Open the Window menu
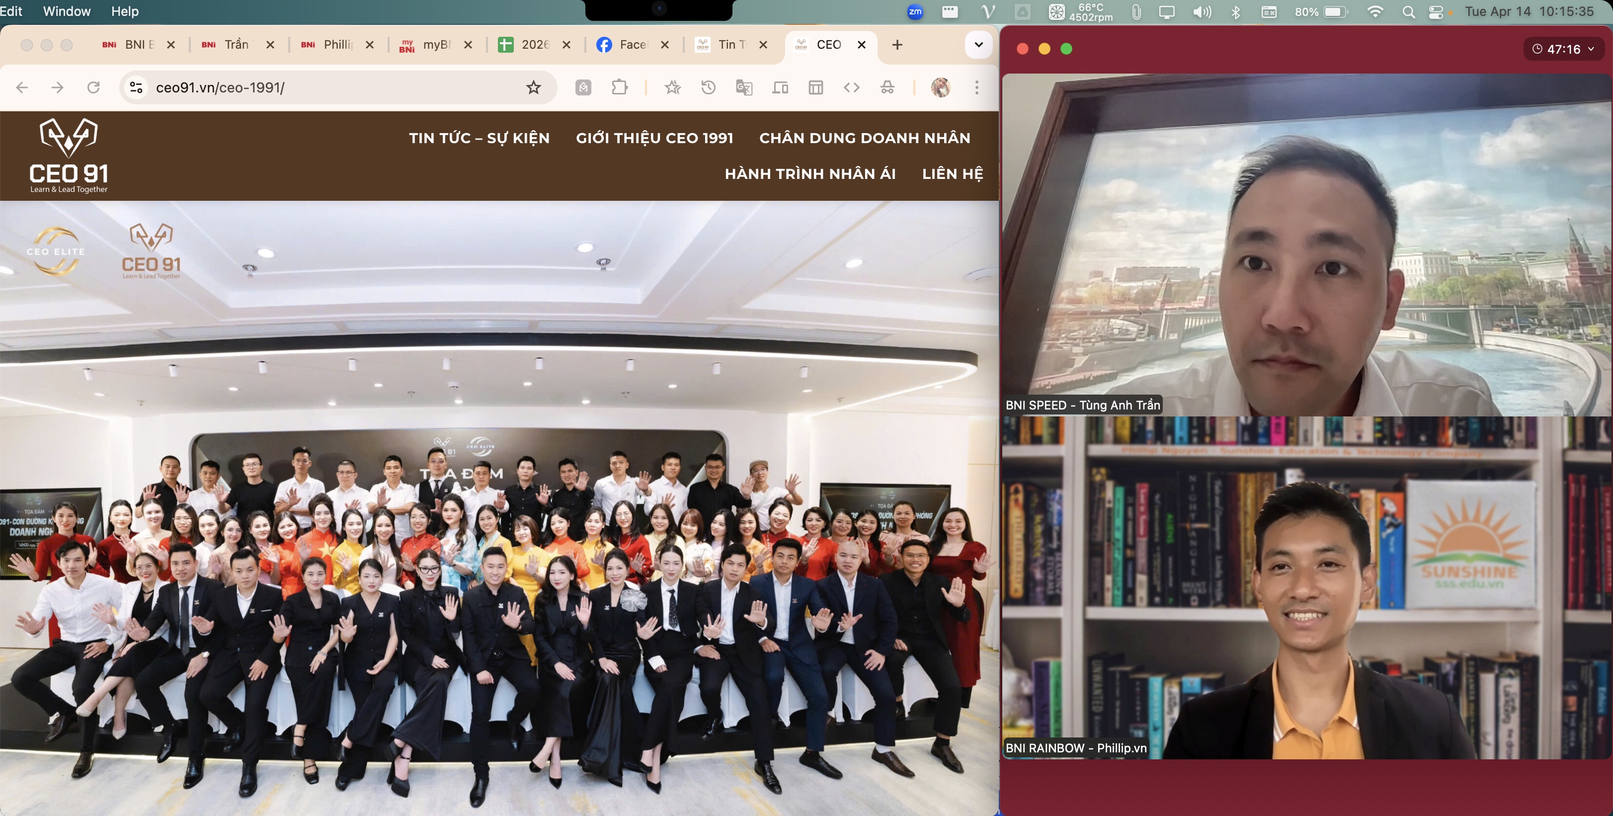Viewport: 1613px width, 816px height. (67, 11)
